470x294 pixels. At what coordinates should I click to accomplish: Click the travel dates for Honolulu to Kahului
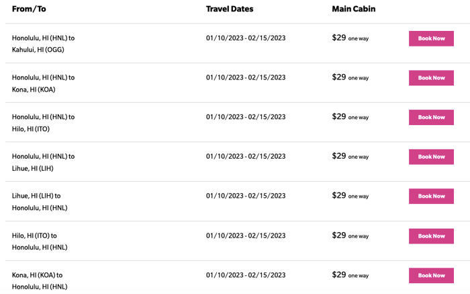click(x=246, y=38)
